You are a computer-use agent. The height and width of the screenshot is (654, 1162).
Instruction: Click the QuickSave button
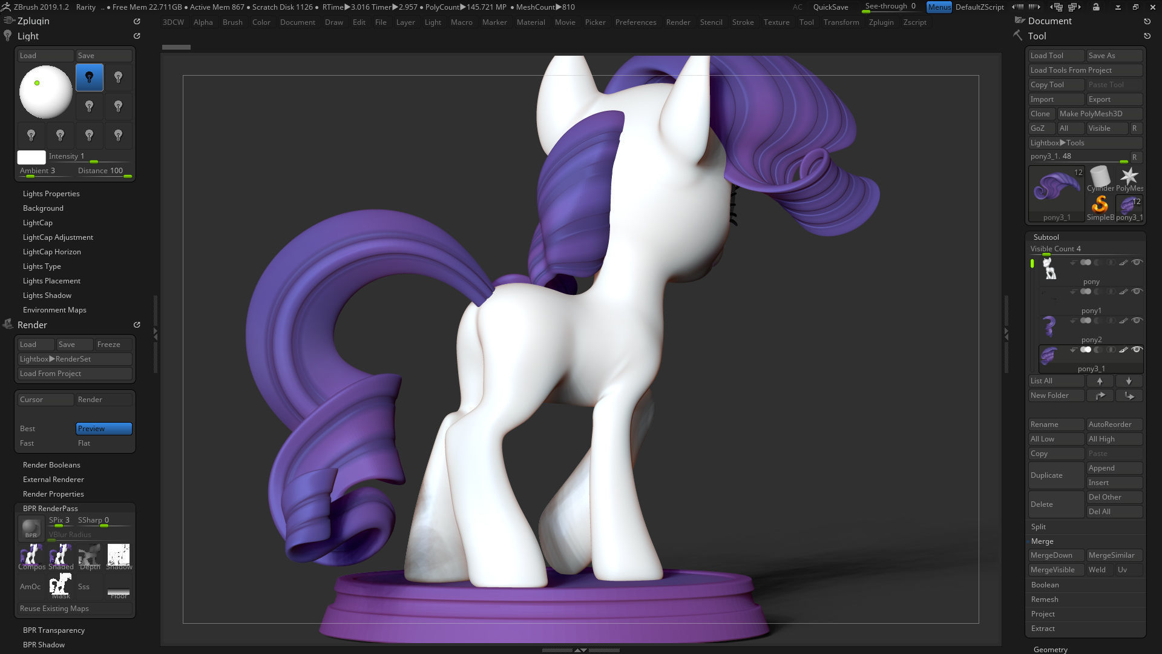click(830, 7)
